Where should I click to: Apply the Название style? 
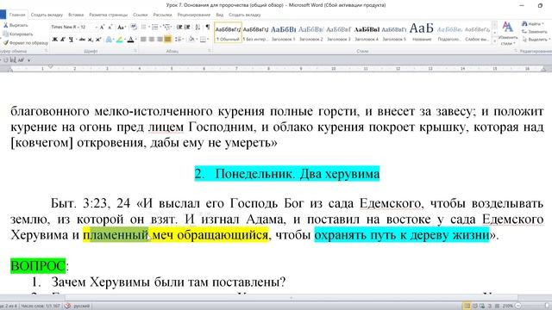point(422,34)
